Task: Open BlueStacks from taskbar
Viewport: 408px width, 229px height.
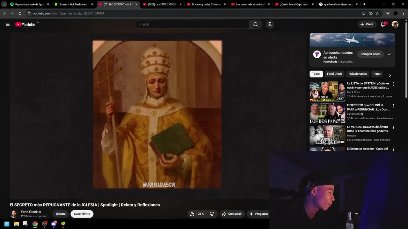Action: 63,224
